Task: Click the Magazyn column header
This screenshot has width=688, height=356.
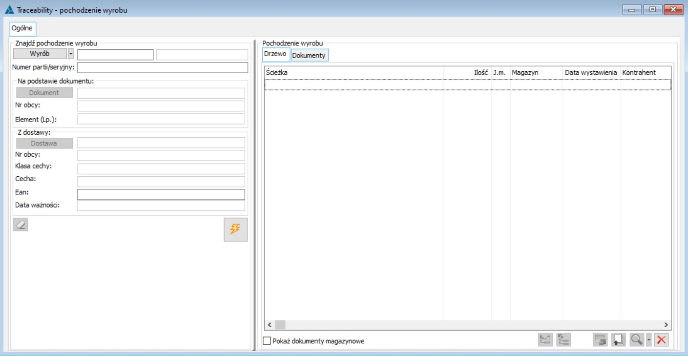Action: [x=536, y=72]
